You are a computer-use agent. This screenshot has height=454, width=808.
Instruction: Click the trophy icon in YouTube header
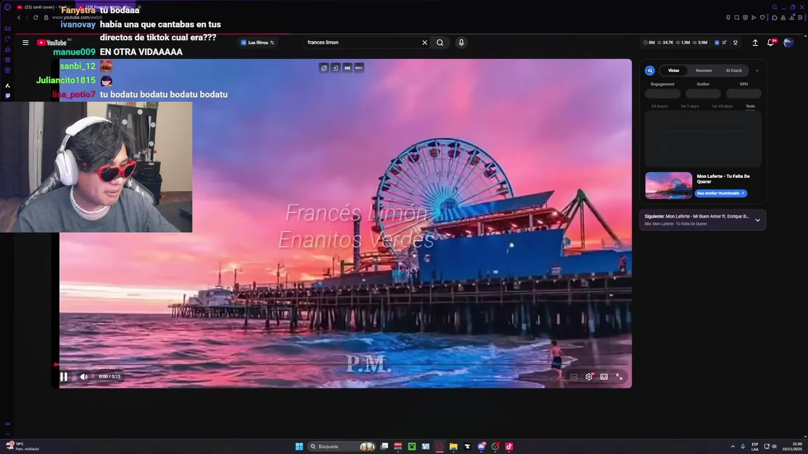[x=735, y=43]
